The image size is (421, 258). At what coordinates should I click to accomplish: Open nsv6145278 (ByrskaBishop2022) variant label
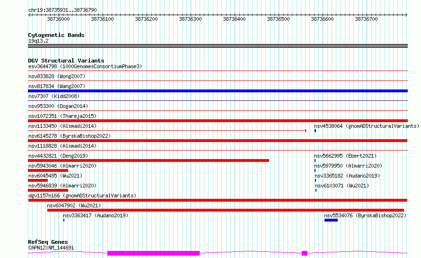[70, 136]
